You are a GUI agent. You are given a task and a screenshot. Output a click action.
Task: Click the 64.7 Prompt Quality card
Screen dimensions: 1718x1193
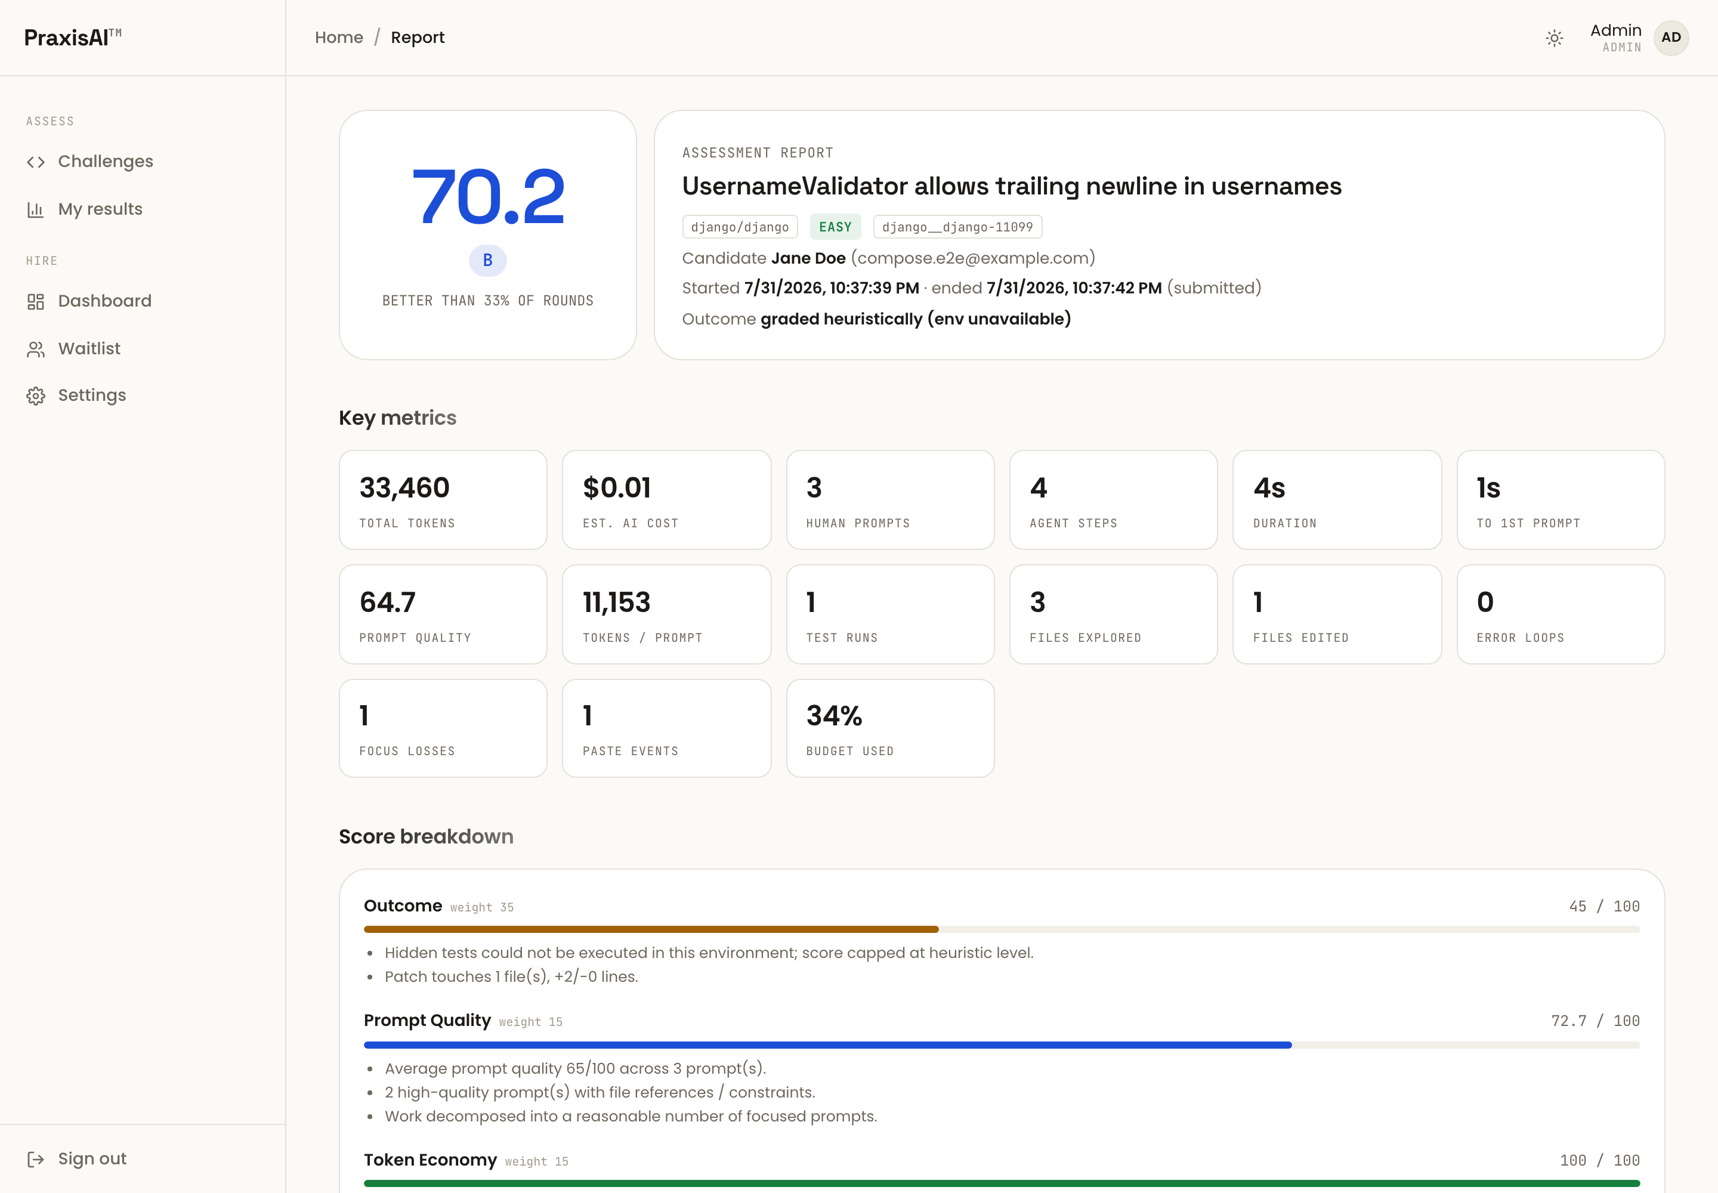443,614
